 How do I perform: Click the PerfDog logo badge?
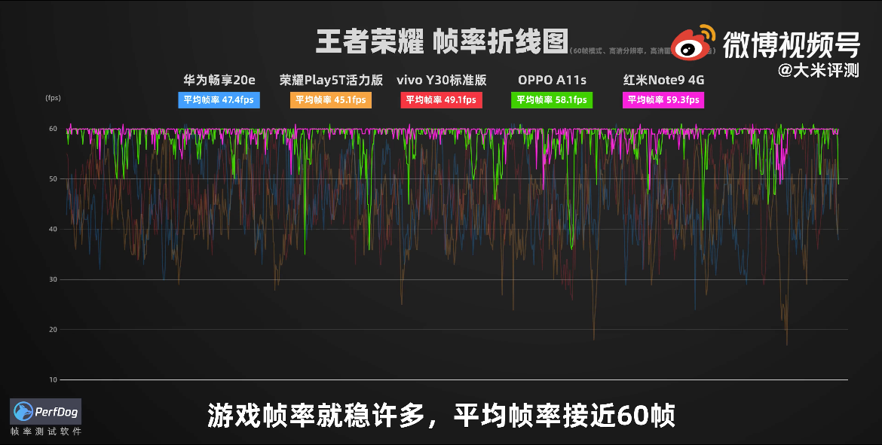[x=45, y=411]
